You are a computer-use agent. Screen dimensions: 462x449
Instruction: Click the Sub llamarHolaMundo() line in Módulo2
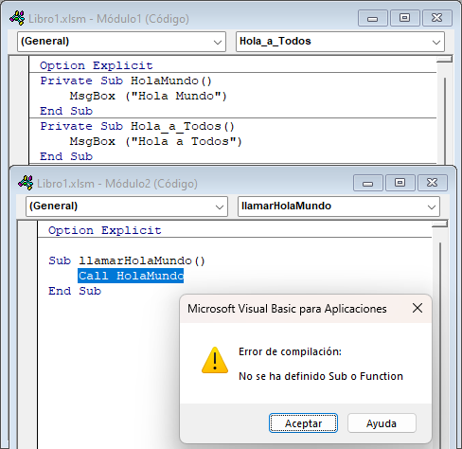tap(127, 260)
